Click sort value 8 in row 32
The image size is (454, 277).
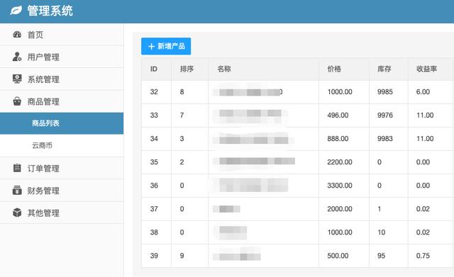point(182,92)
